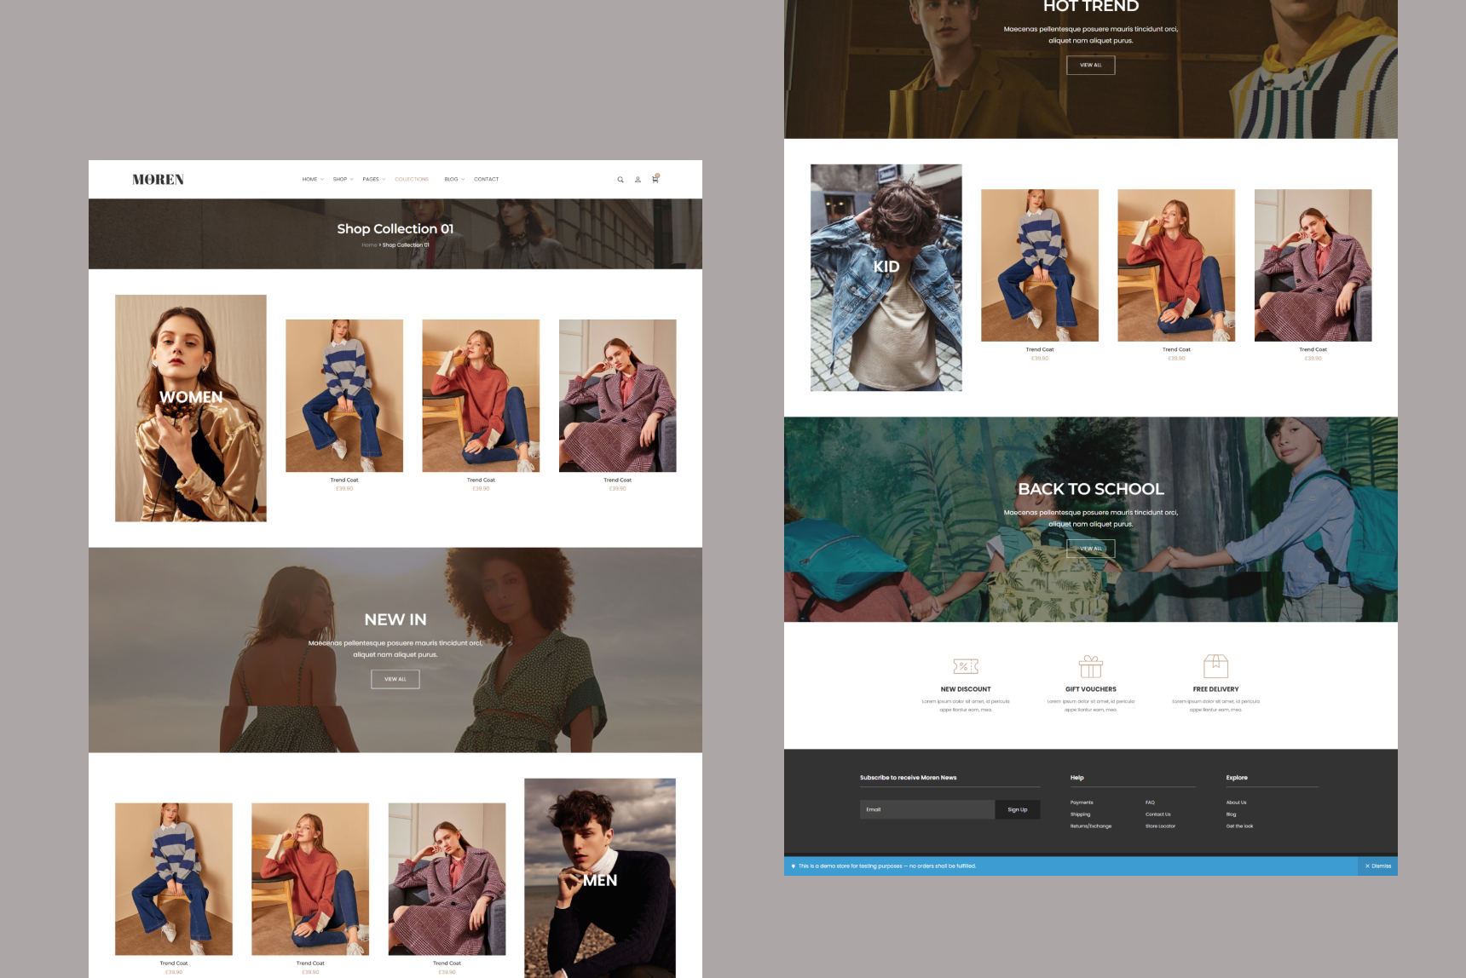Click the Home breadcrumb link
1466x978 pixels.
(369, 245)
